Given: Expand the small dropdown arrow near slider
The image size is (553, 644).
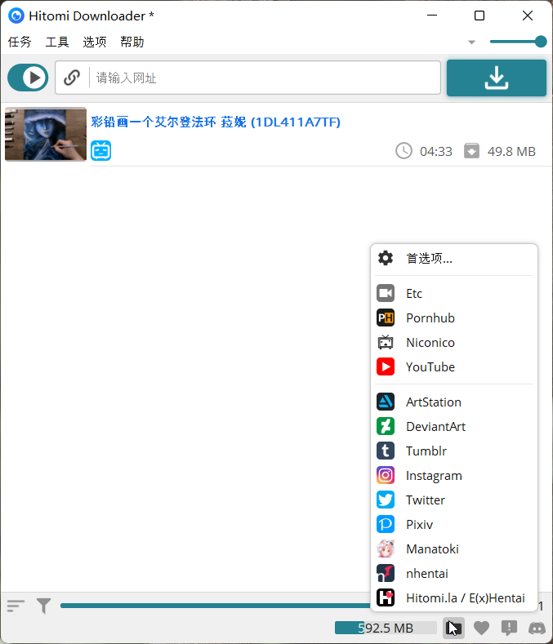Looking at the screenshot, I should click(x=471, y=42).
